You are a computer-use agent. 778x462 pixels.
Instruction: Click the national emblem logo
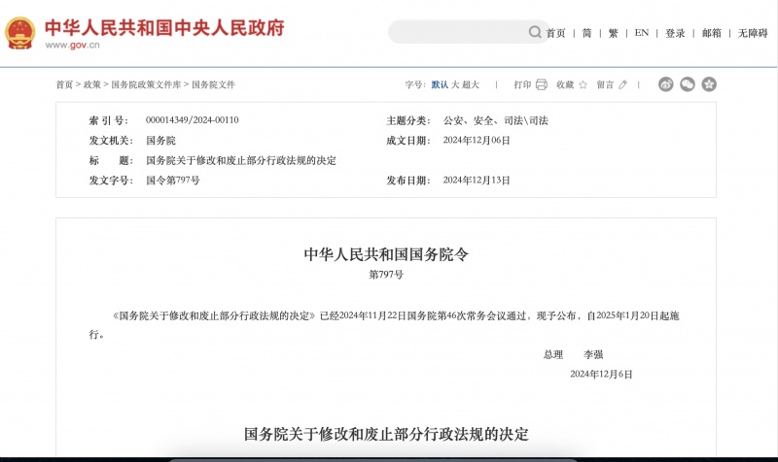[19, 31]
